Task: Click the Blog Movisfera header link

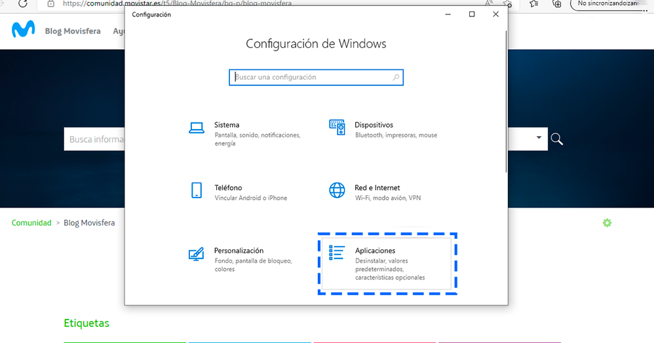Action: point(73,31)
